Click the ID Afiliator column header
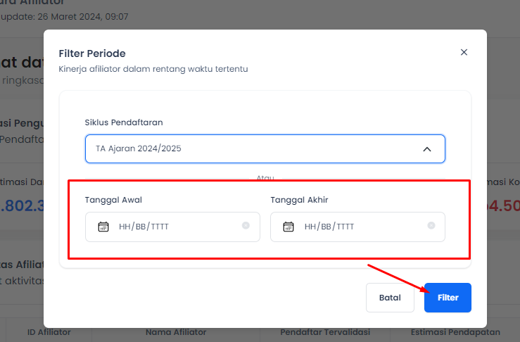520x342 pixels. pyautogui.click(x=49, y=332)
